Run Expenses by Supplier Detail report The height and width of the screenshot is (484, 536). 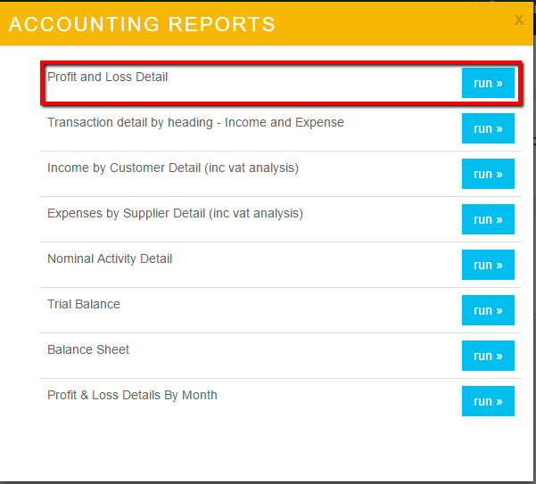coord(488,219)
